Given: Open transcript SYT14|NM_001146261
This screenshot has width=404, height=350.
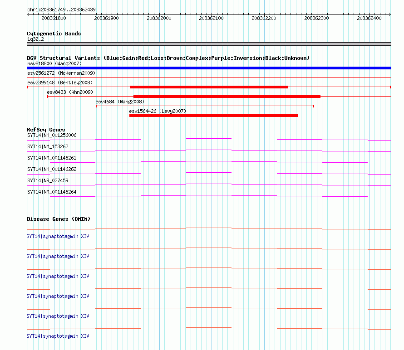Looking at the screenshot, I should tap(52, 158).
